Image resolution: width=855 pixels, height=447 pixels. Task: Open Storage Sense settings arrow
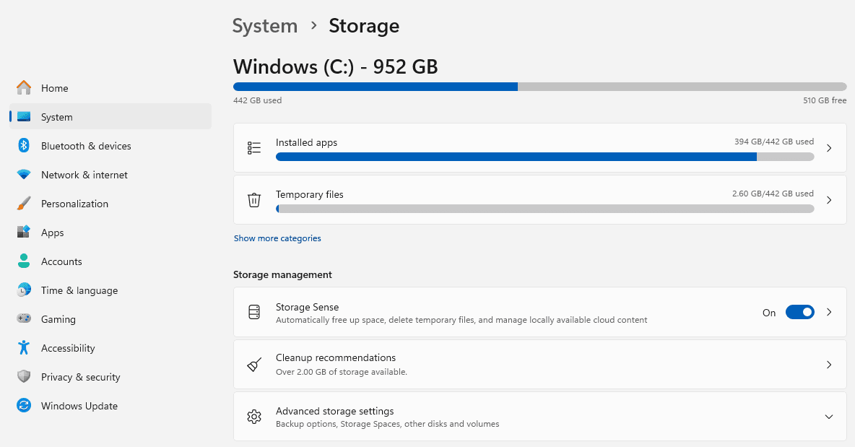click(x=829, y=312)
